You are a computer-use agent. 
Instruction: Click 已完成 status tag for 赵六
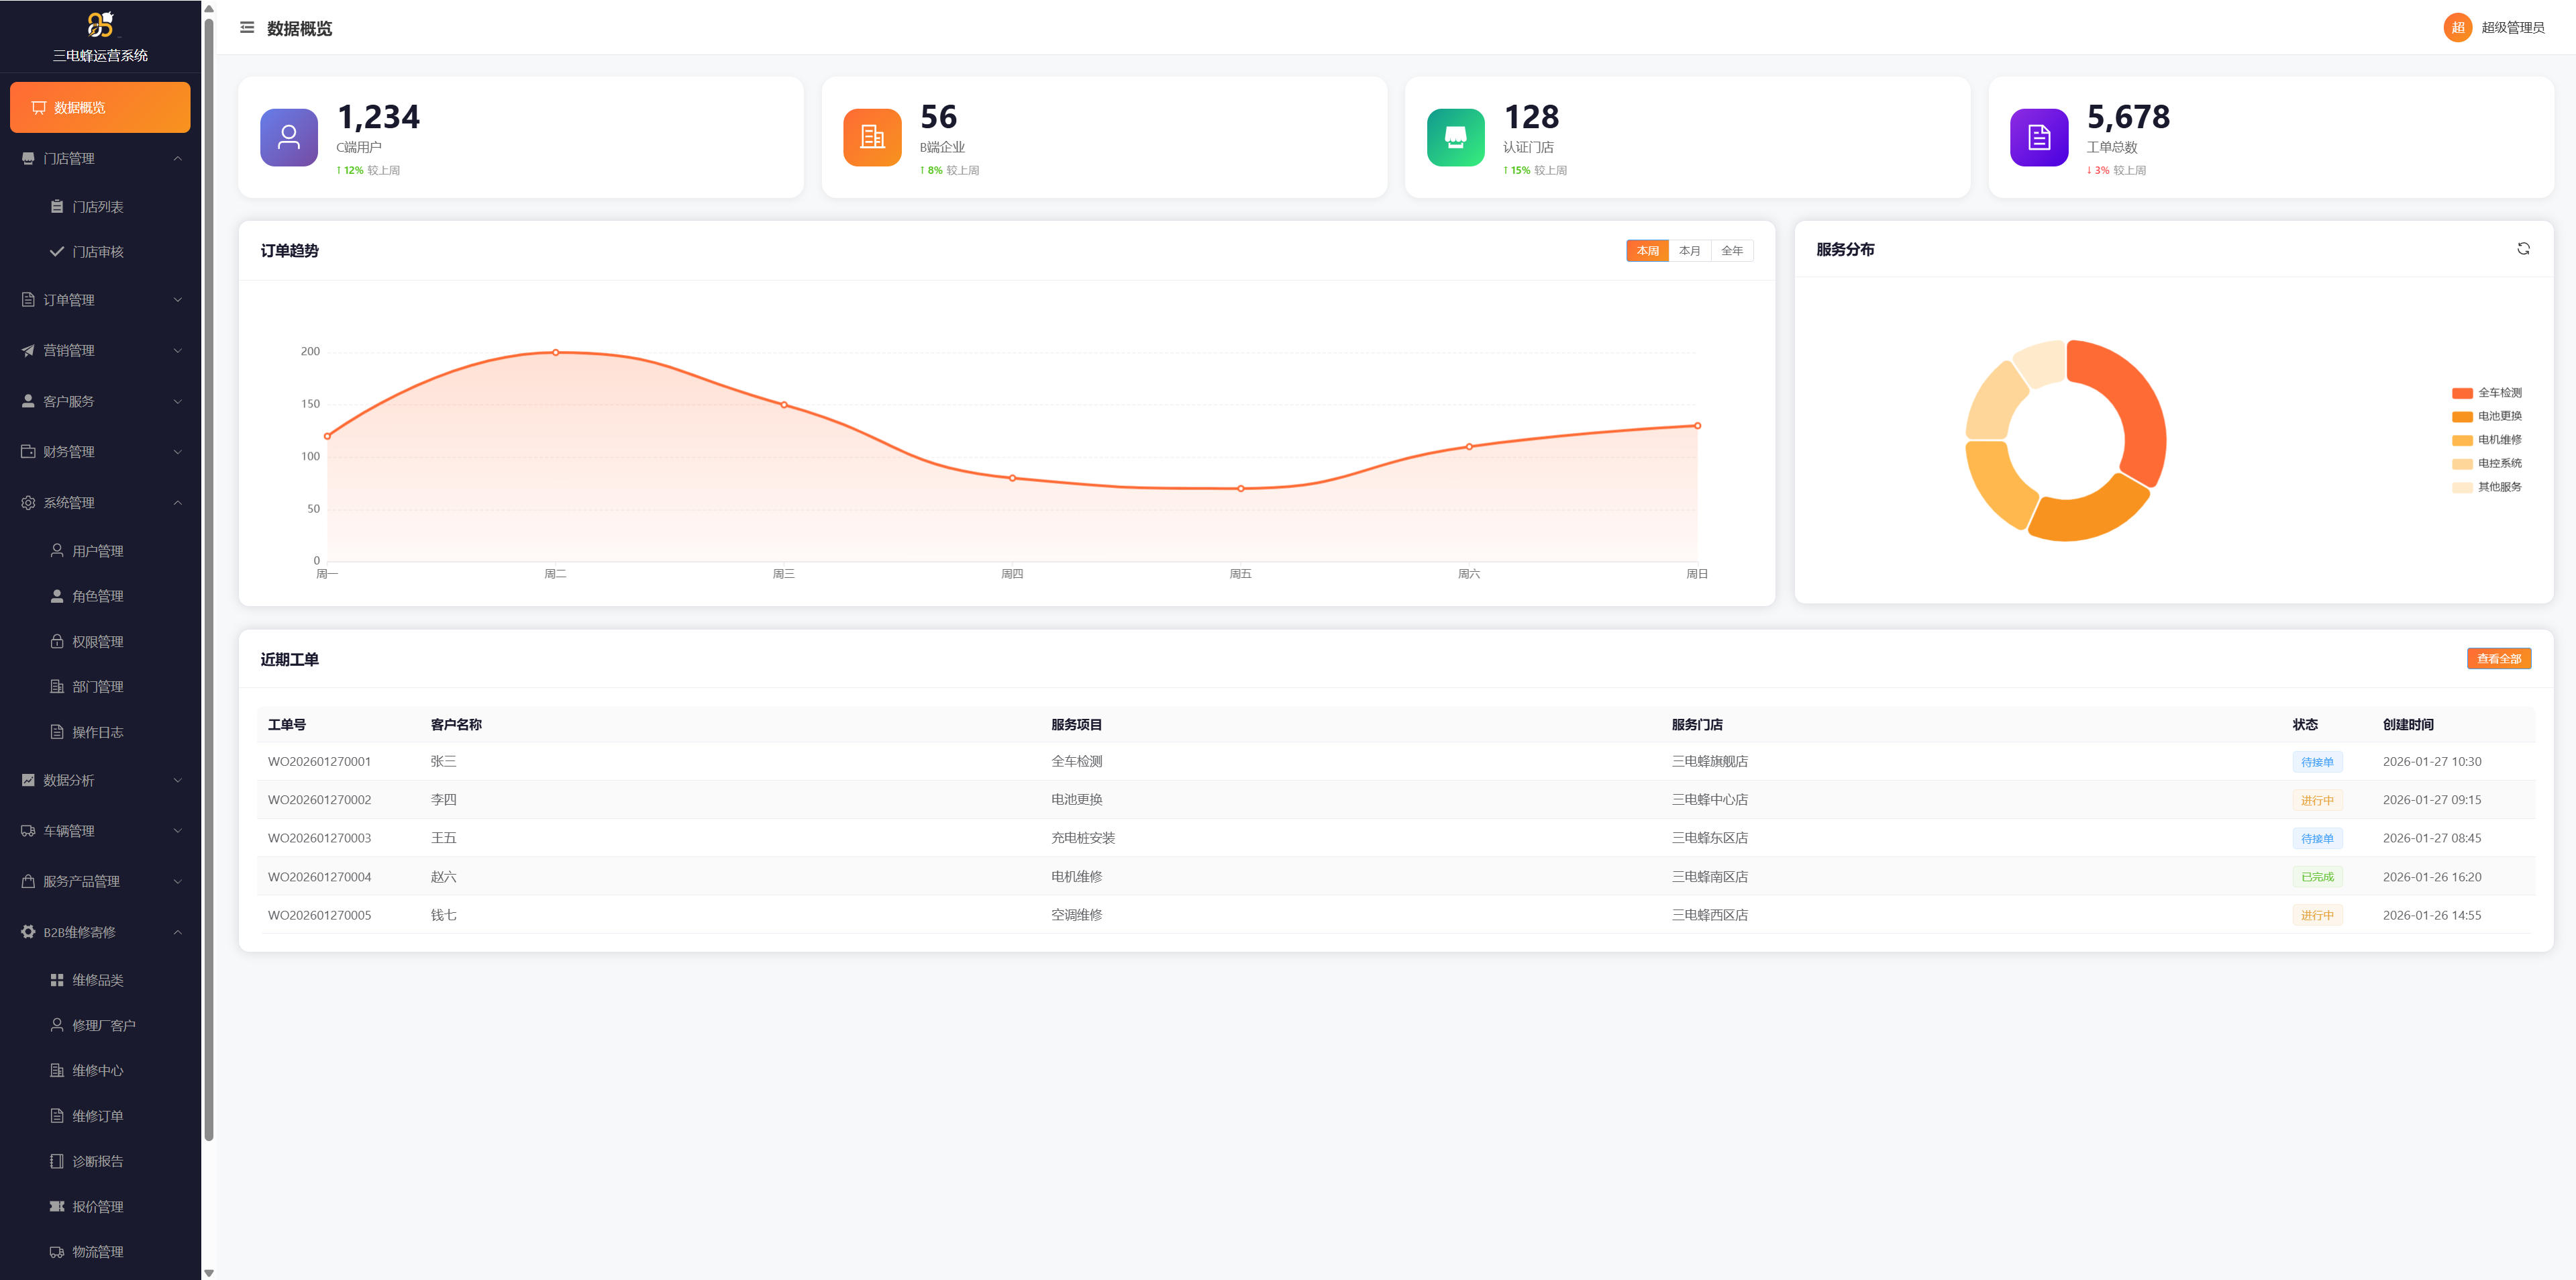tap(2317, 877)
